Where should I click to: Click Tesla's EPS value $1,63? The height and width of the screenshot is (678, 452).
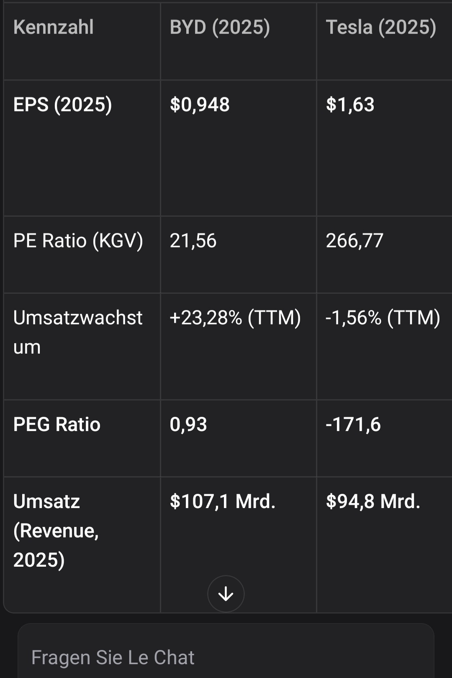tap(350, 105)
